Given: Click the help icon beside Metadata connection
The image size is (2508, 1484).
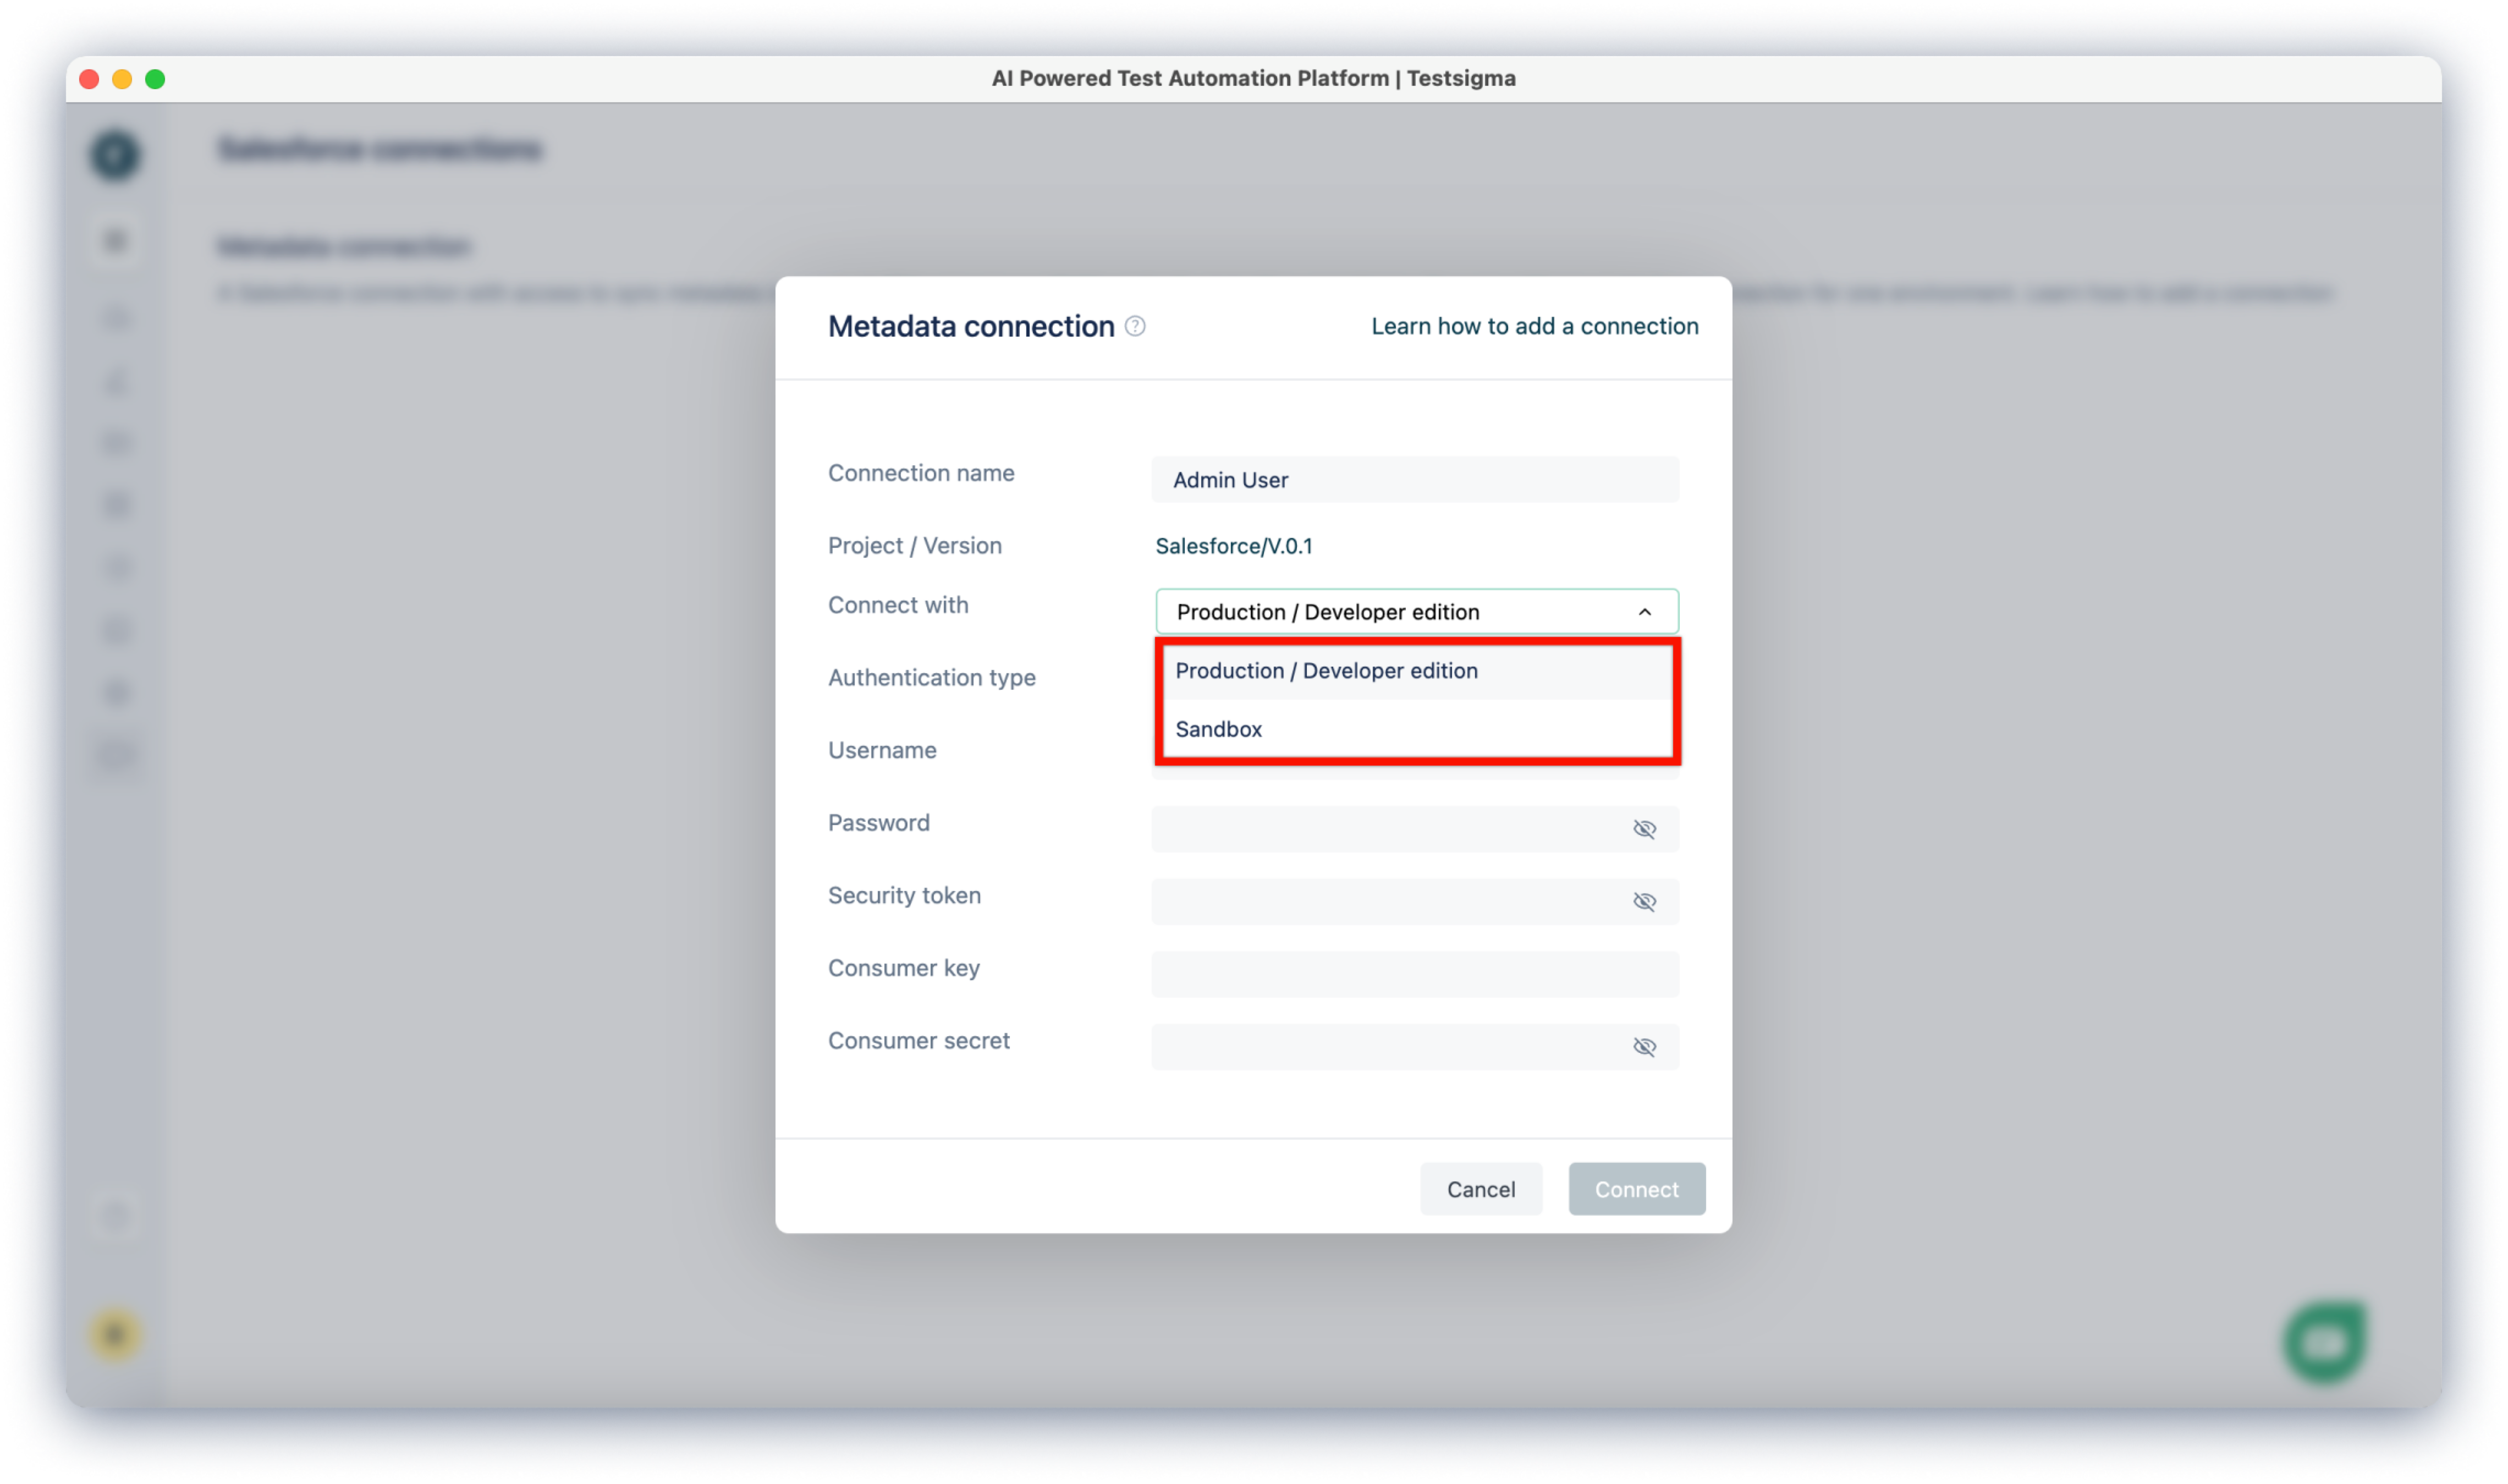Looking at the screenshot, I should (1135, 326).
